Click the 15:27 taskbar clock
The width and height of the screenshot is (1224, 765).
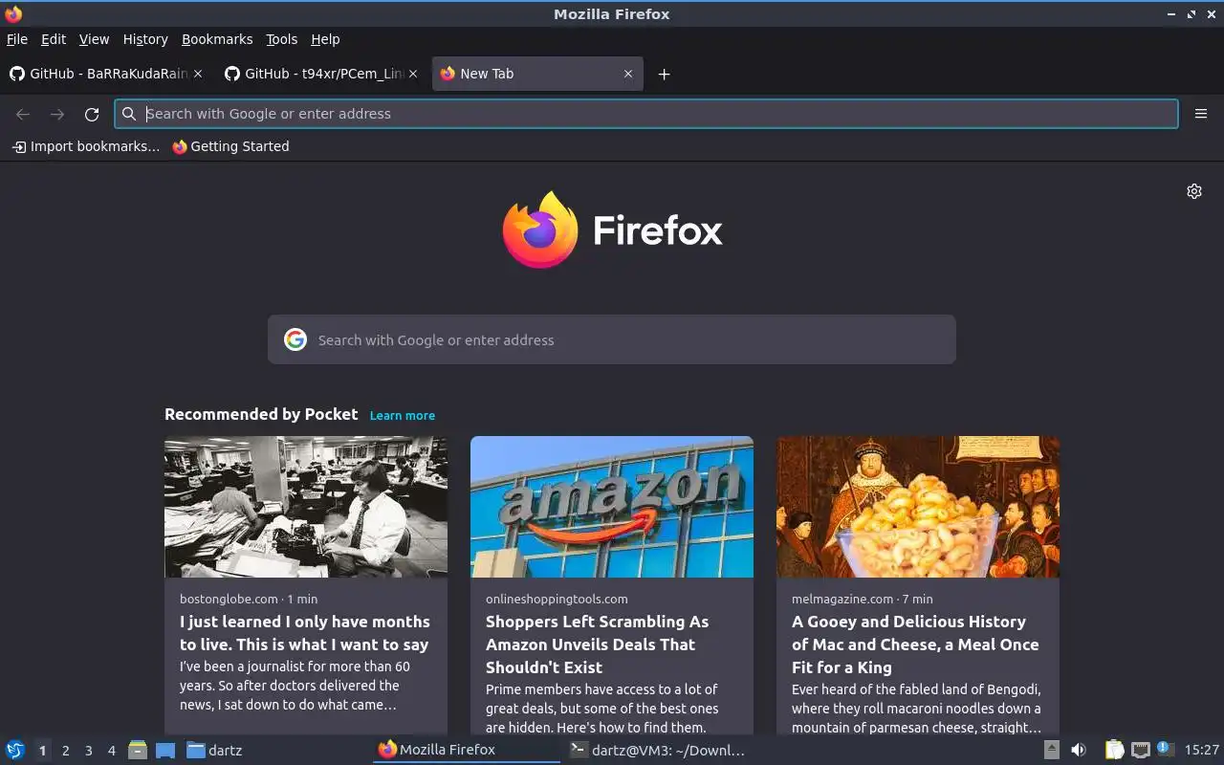coord(1202,750)
